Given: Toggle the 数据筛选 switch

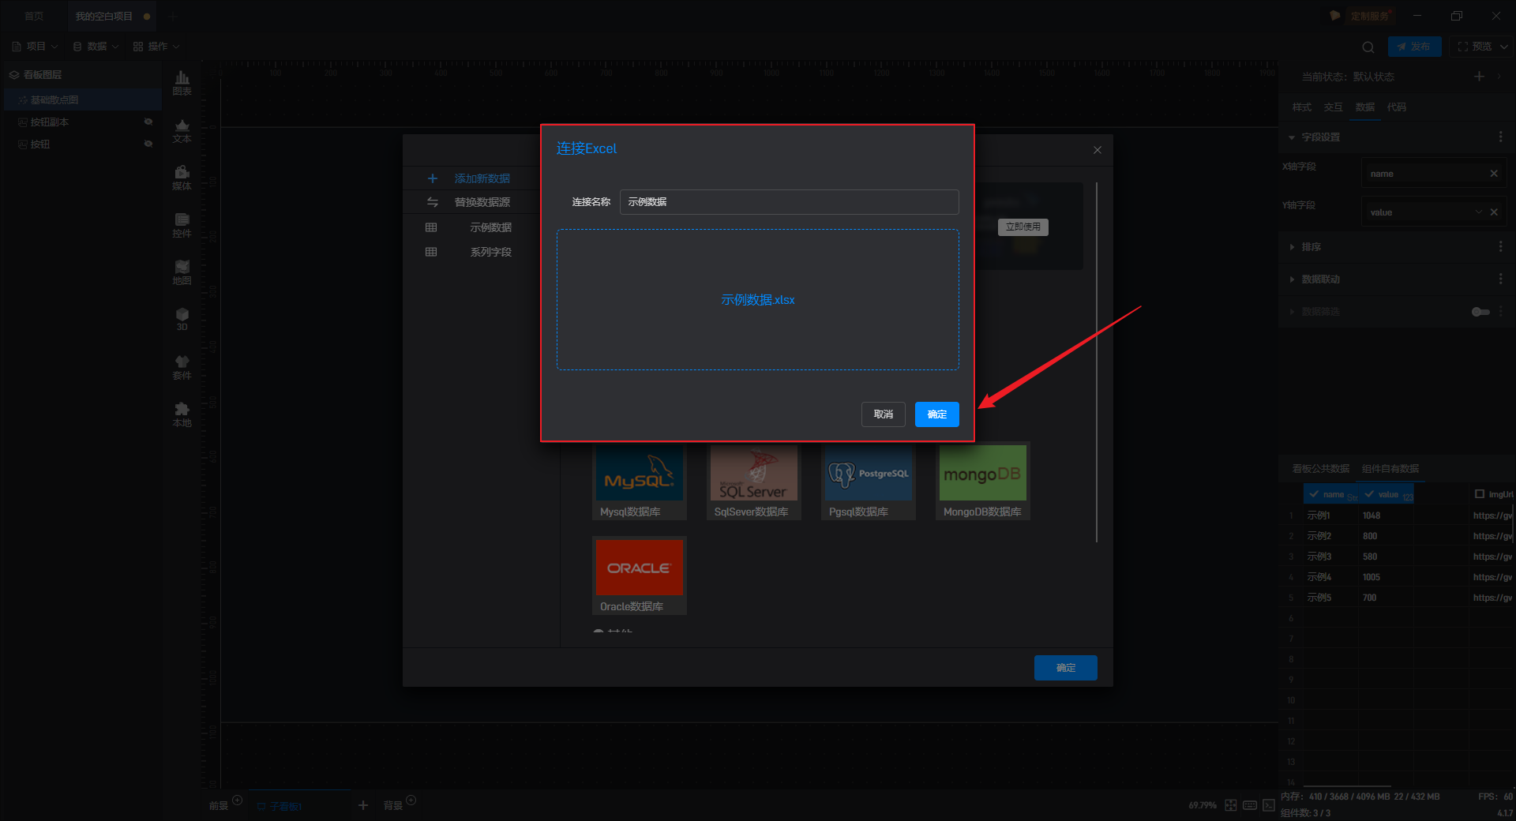Looking at the screenshot, I should coord(1480,312).
